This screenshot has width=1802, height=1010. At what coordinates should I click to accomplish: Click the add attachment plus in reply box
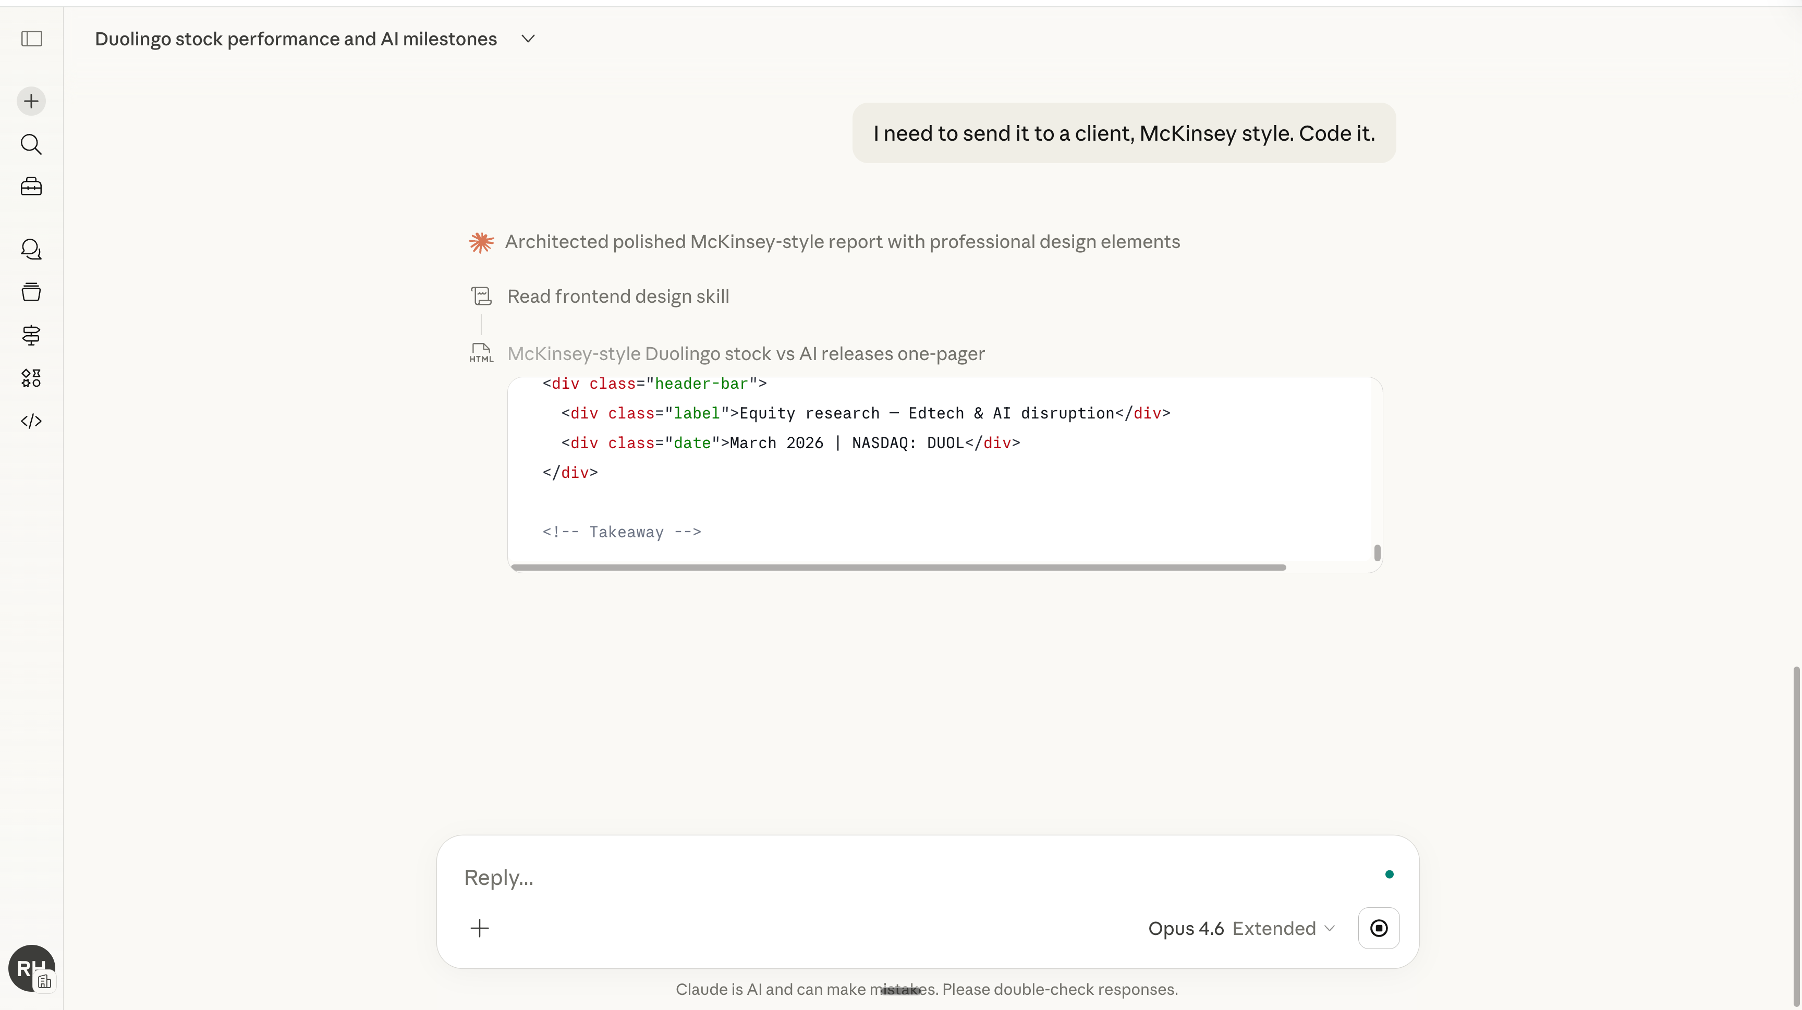480,928
